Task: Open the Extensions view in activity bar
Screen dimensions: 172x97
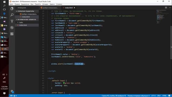Action: (x=12, y=34)
